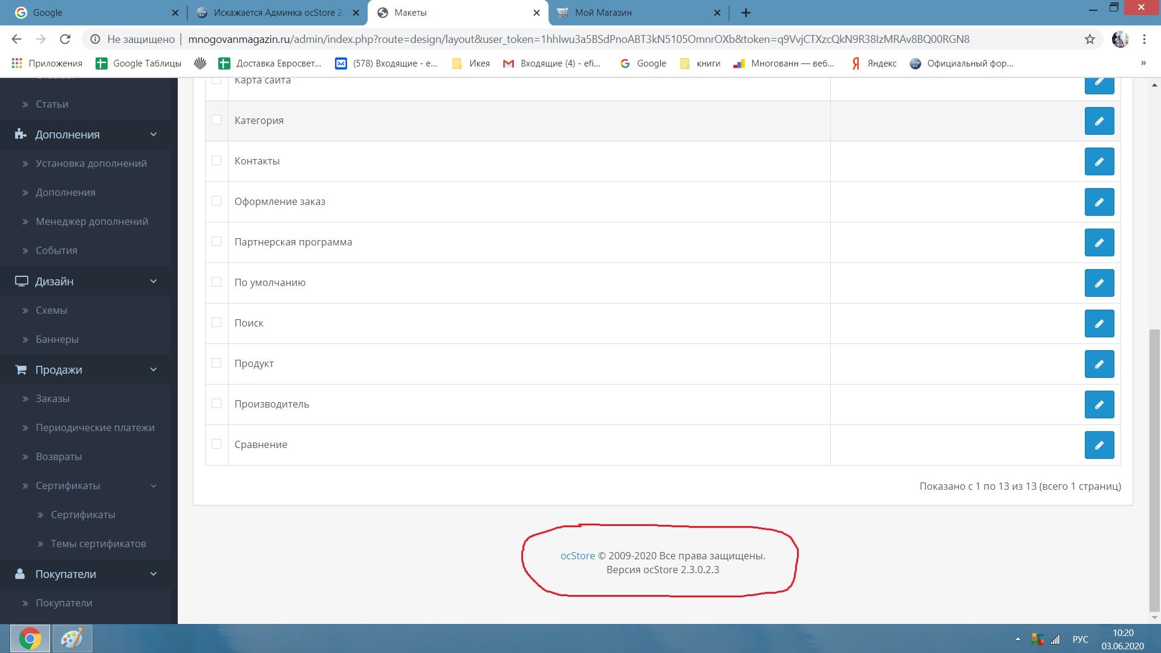The image size is (1161, 653).
Task: Open the Яндекс bookmark
Action: click(874, 63)
